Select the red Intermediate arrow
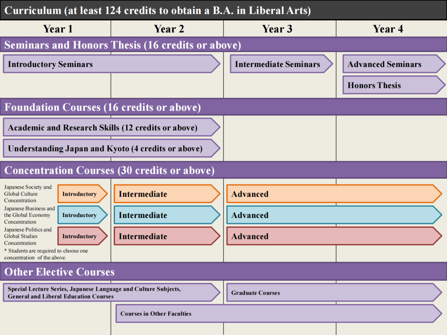The width and height of the screenshot is (447, 335). tap(166, 236)
